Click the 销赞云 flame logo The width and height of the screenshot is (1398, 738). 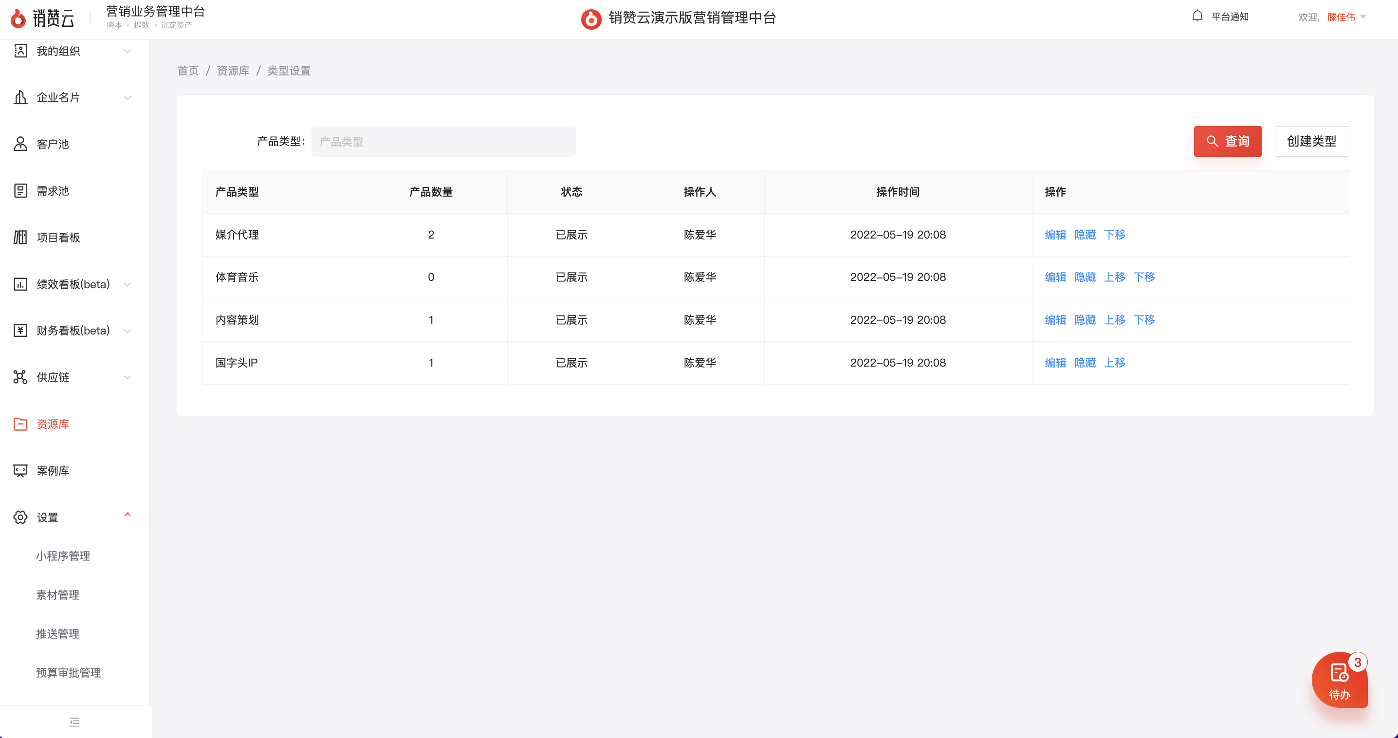coord(18,18)
